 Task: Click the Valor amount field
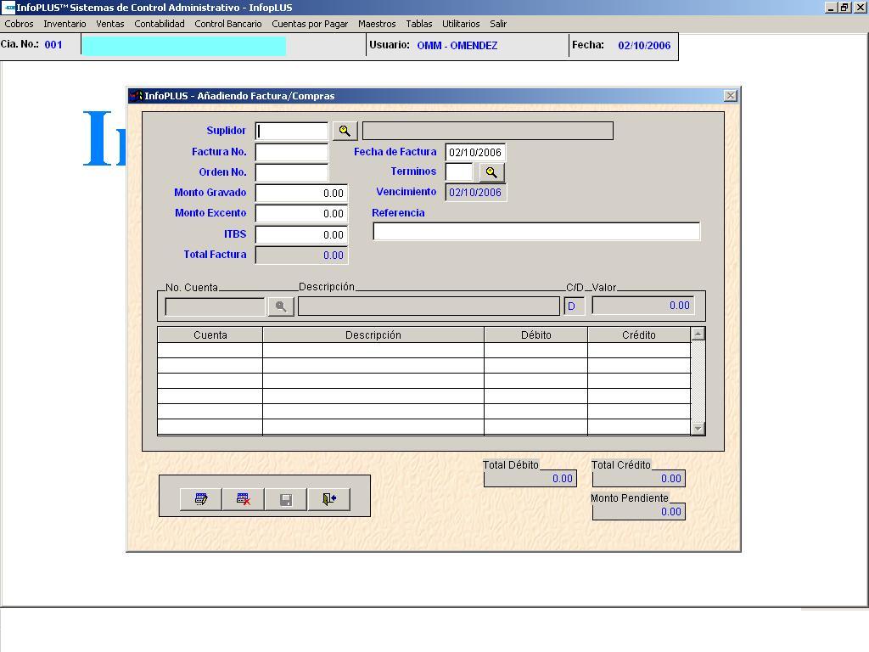click(643, 306)
